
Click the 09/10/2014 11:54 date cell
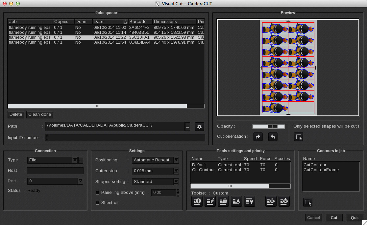[x=110, y=42]
